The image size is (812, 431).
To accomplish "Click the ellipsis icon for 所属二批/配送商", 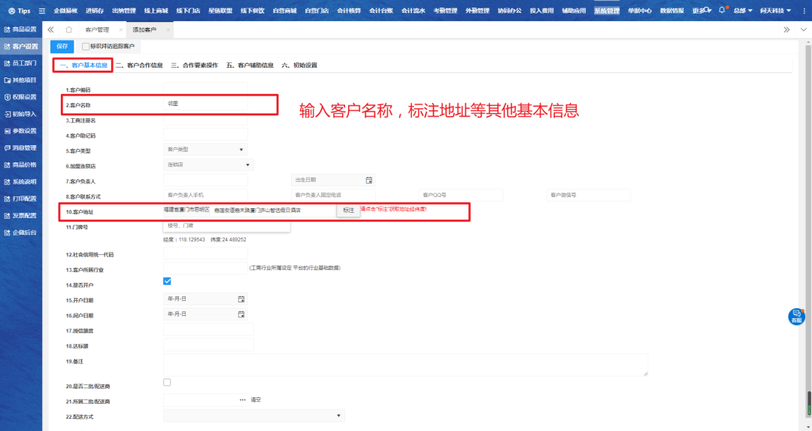I will 242,399.
